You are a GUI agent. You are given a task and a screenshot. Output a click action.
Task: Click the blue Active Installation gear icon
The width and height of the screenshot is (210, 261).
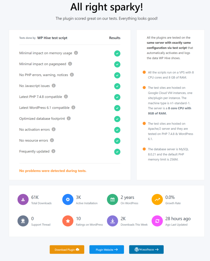[68, 200]
